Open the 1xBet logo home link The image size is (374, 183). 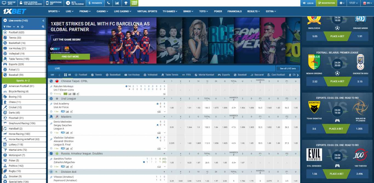click(15, 11)
